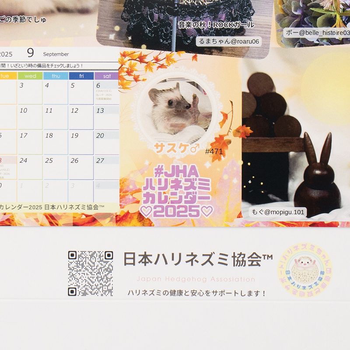Click the date 20 cell
This screenshot has width=350, height=350.
coord(107,142)
